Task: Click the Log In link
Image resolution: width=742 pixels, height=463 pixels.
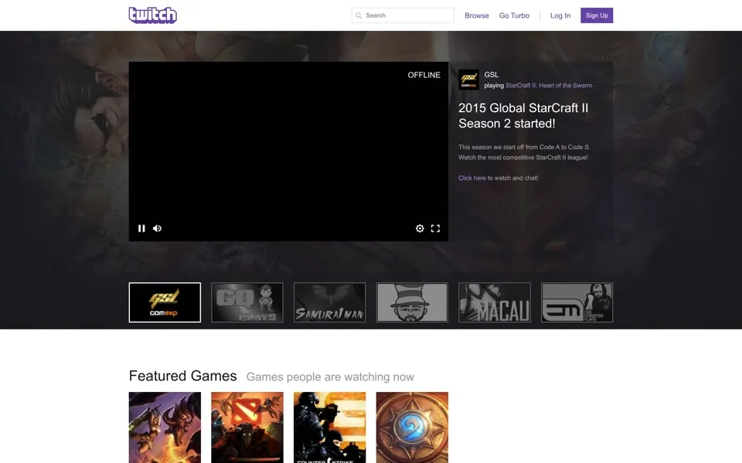Action: 560,15
